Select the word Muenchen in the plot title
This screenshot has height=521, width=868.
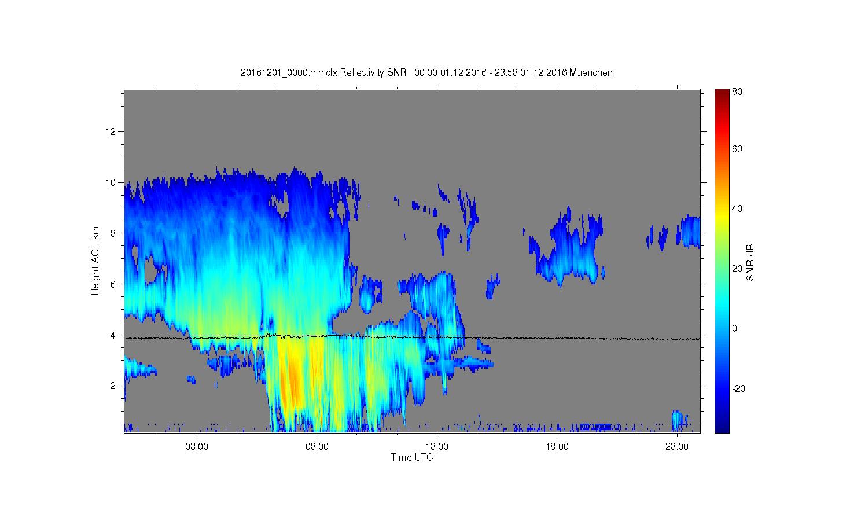[x=591, y=73]
